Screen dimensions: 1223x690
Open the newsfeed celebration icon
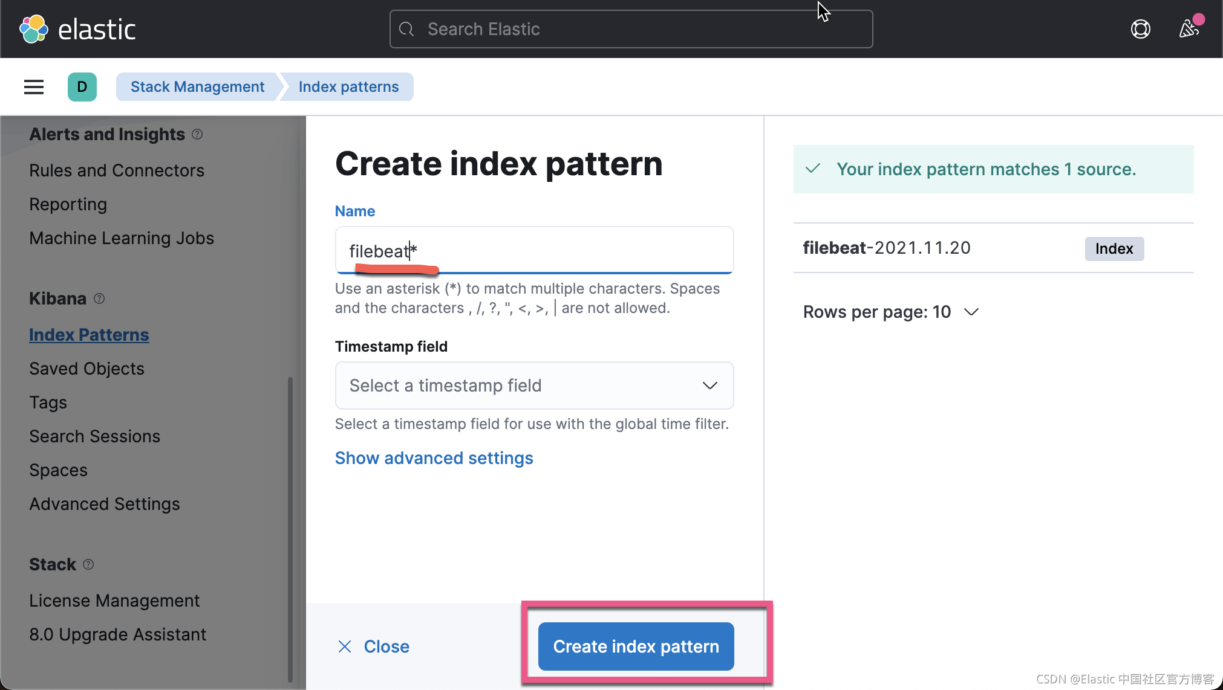(x=1189, y=28)
